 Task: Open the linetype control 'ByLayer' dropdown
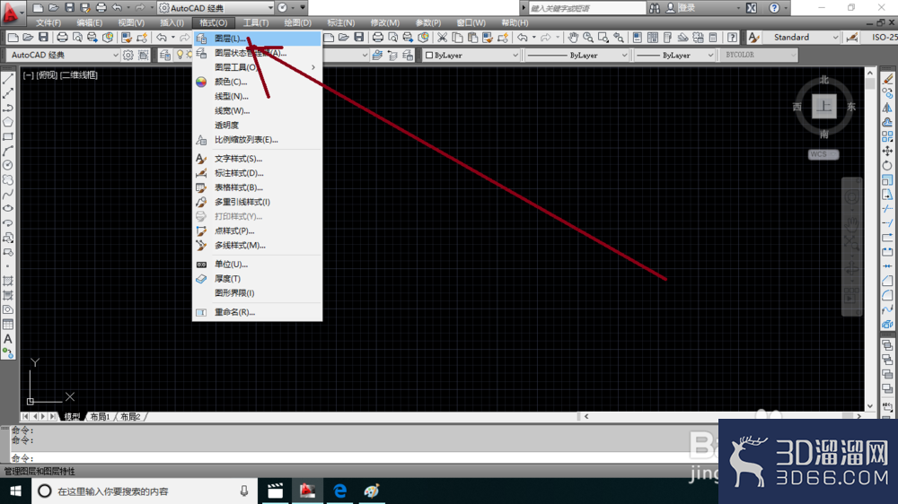[577, 56]
